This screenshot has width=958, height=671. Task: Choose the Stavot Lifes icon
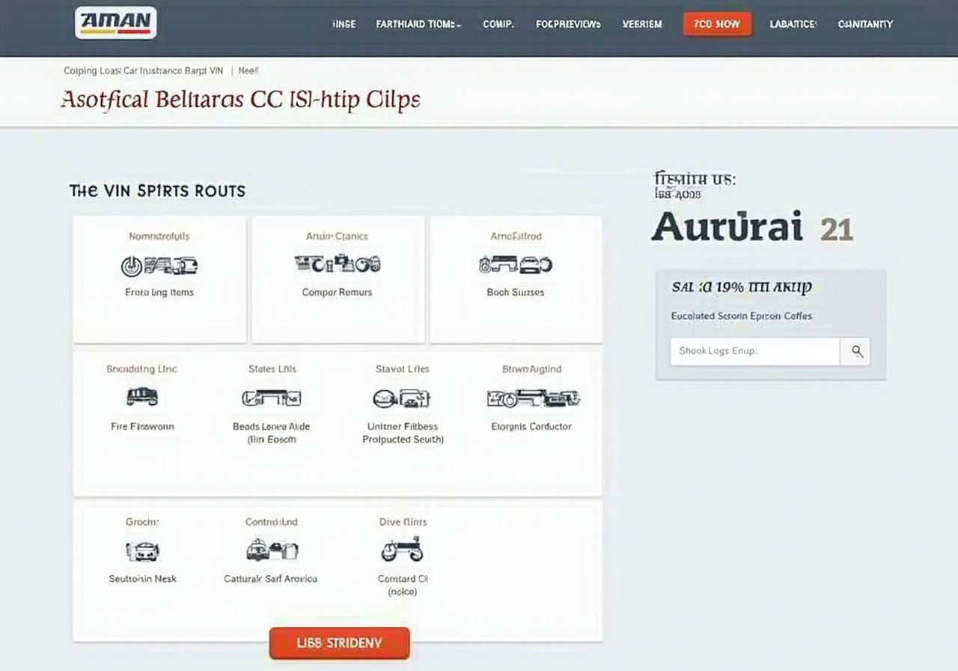[x=400, y=398]
